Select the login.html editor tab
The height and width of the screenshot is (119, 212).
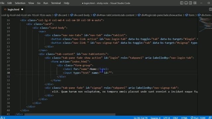13,10
